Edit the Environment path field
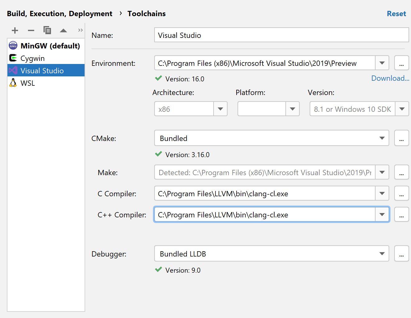 point(265,63)
